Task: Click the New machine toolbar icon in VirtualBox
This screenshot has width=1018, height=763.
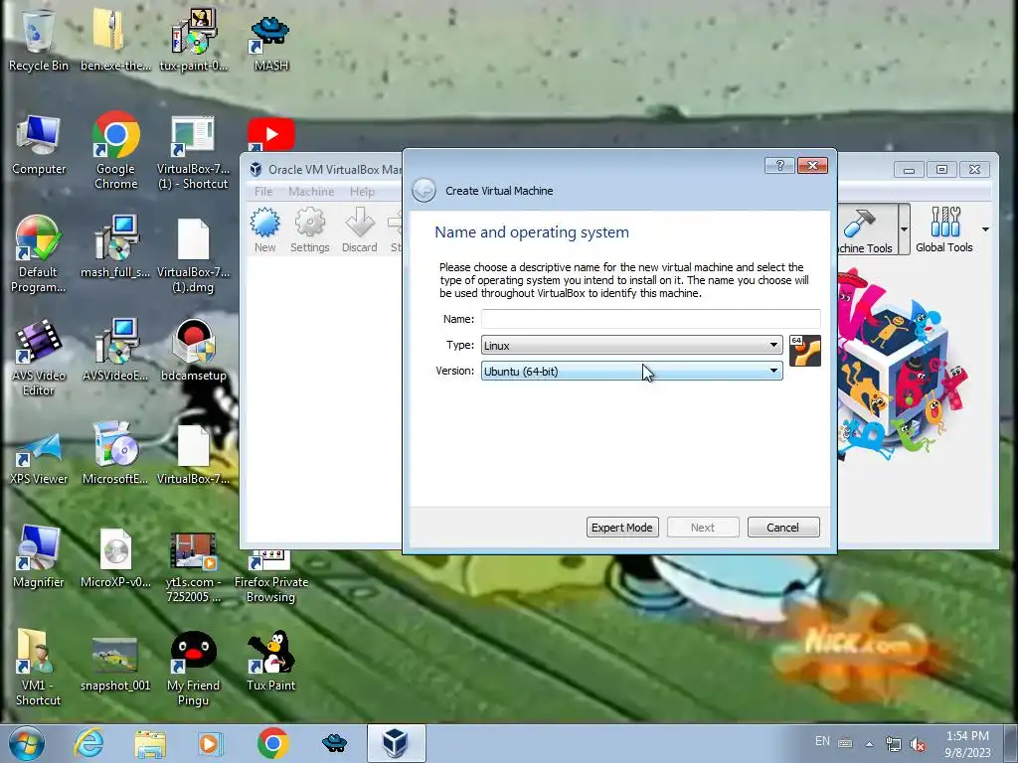Action: click(x=264, y=229)
